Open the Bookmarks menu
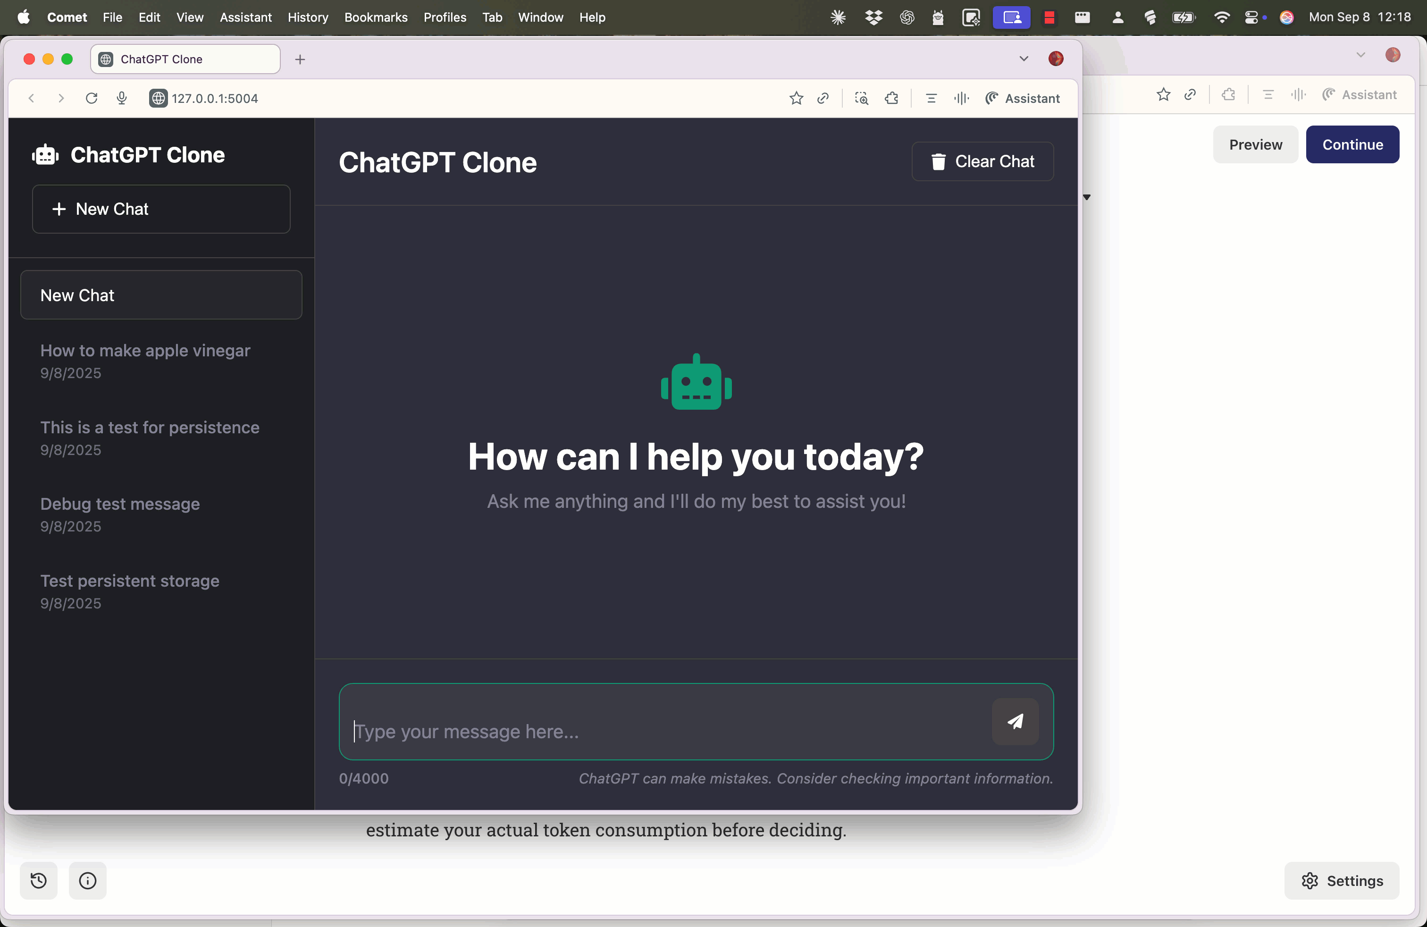 pyautogui.click(x=375, y=17)
